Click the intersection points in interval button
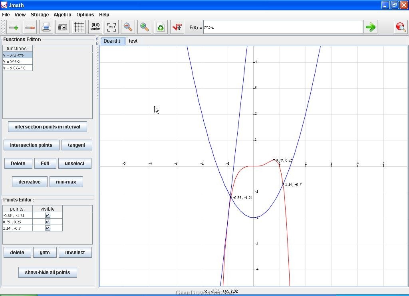Viewport: 409px width, 296px height. [x=48, y=126]
